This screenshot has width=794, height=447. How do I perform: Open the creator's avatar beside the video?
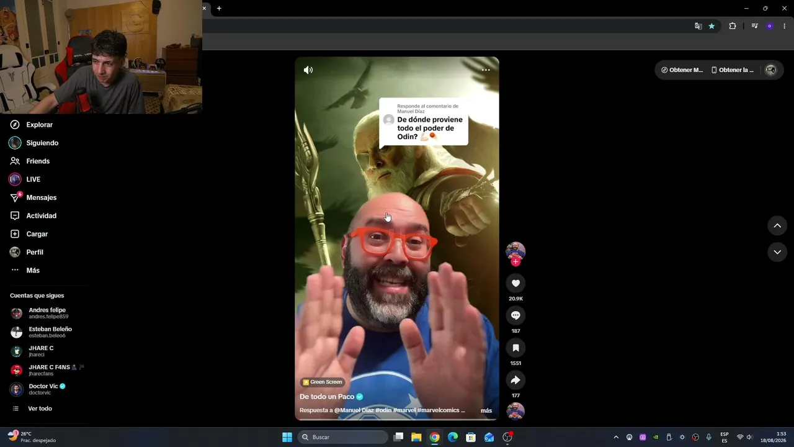point(515,251)
